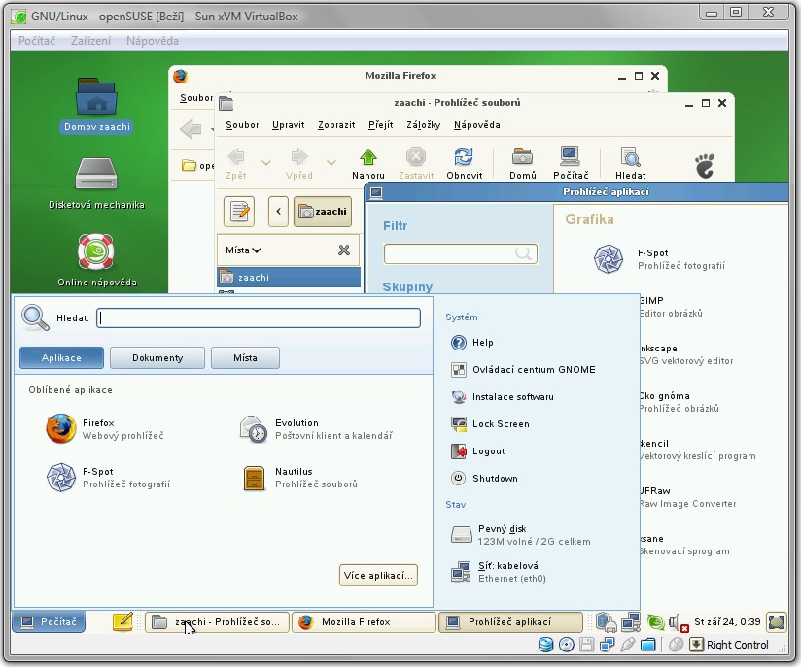Click volume speaker tray icon
801x667 pixels.
tap(678, 622)
